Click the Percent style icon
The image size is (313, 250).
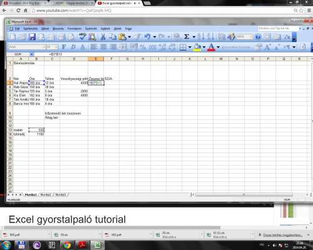click(x=143, y=47)
